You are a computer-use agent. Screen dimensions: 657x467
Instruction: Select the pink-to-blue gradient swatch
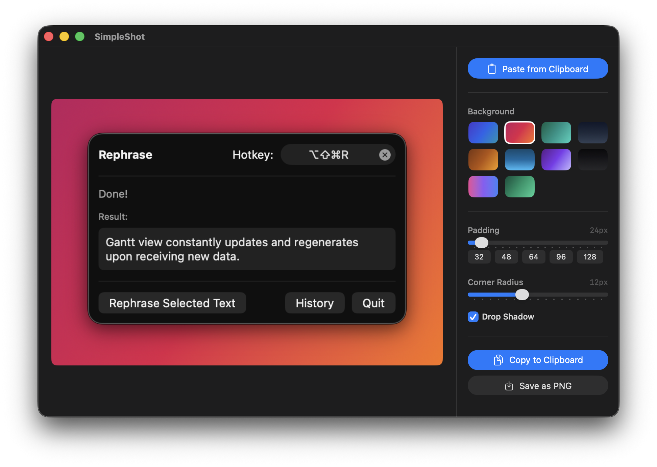tap(483, 187)
